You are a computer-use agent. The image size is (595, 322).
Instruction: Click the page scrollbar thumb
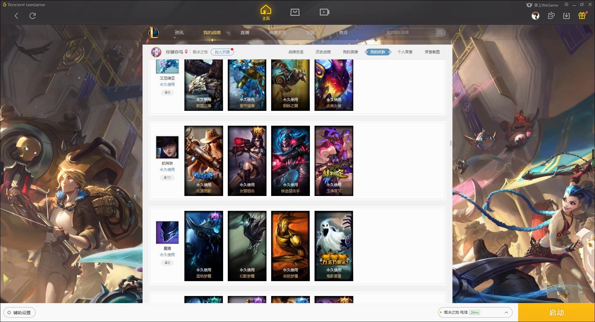[x=451, y=143]
